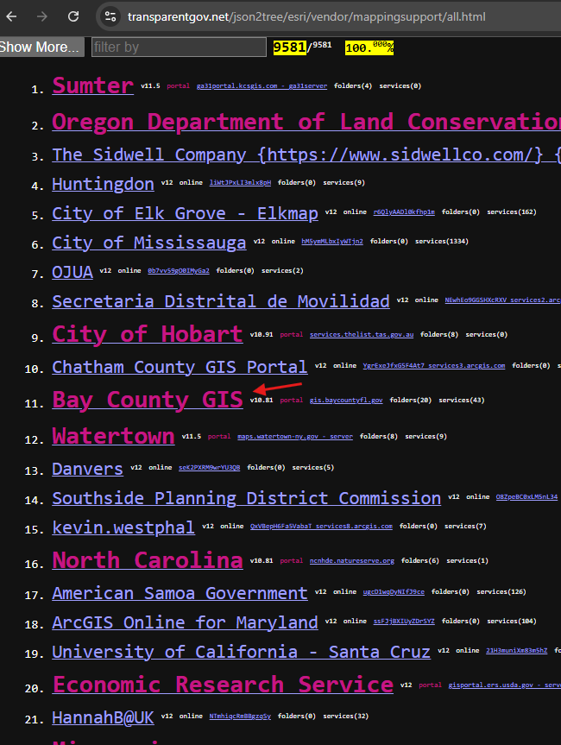
Task: Open YgrExeJfxG5F4At7 services3.arcgis.com link
Action: pyautogui.click(x=433, y=366)
